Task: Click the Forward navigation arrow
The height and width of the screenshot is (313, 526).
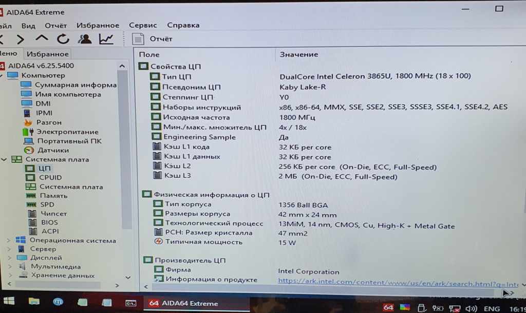Action: click(x=20, y=39)
